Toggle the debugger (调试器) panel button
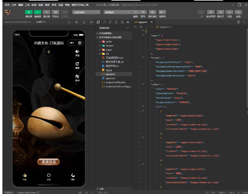 46,12
